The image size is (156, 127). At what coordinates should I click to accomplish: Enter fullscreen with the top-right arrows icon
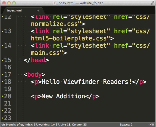pyautogui.click(x=152, y=3)
